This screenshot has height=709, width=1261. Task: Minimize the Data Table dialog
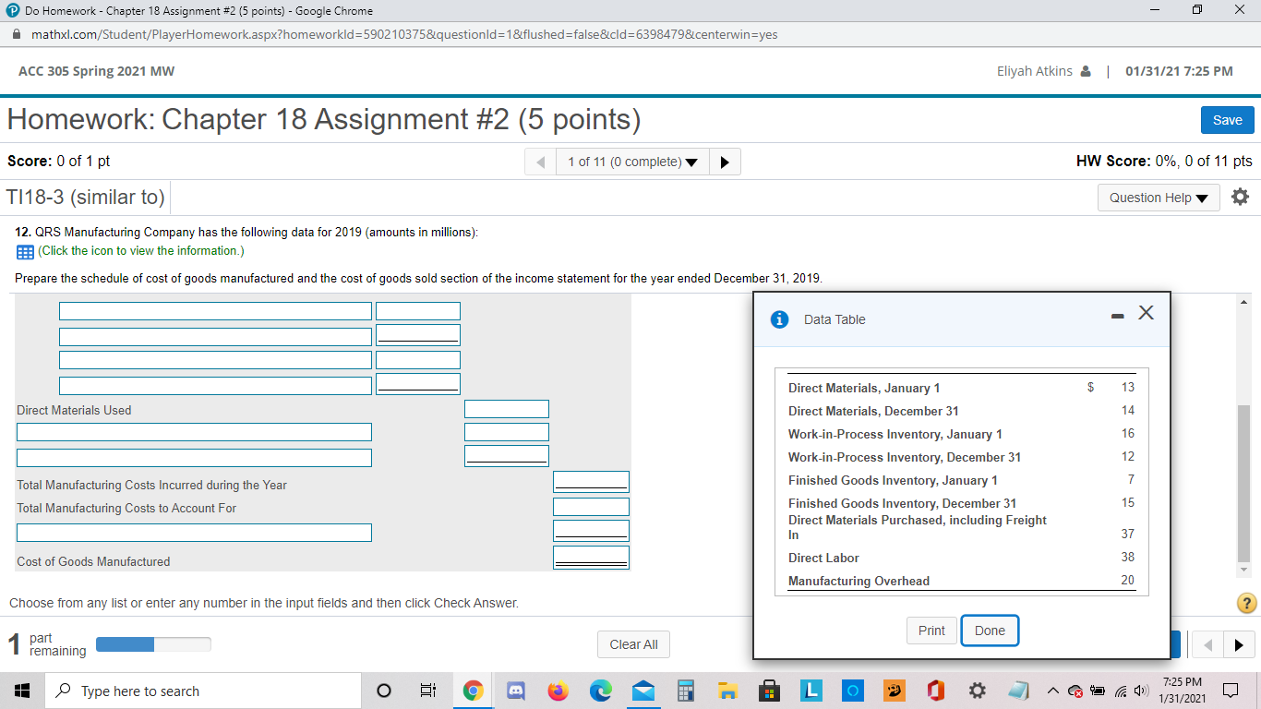(x=1116, y=314)
